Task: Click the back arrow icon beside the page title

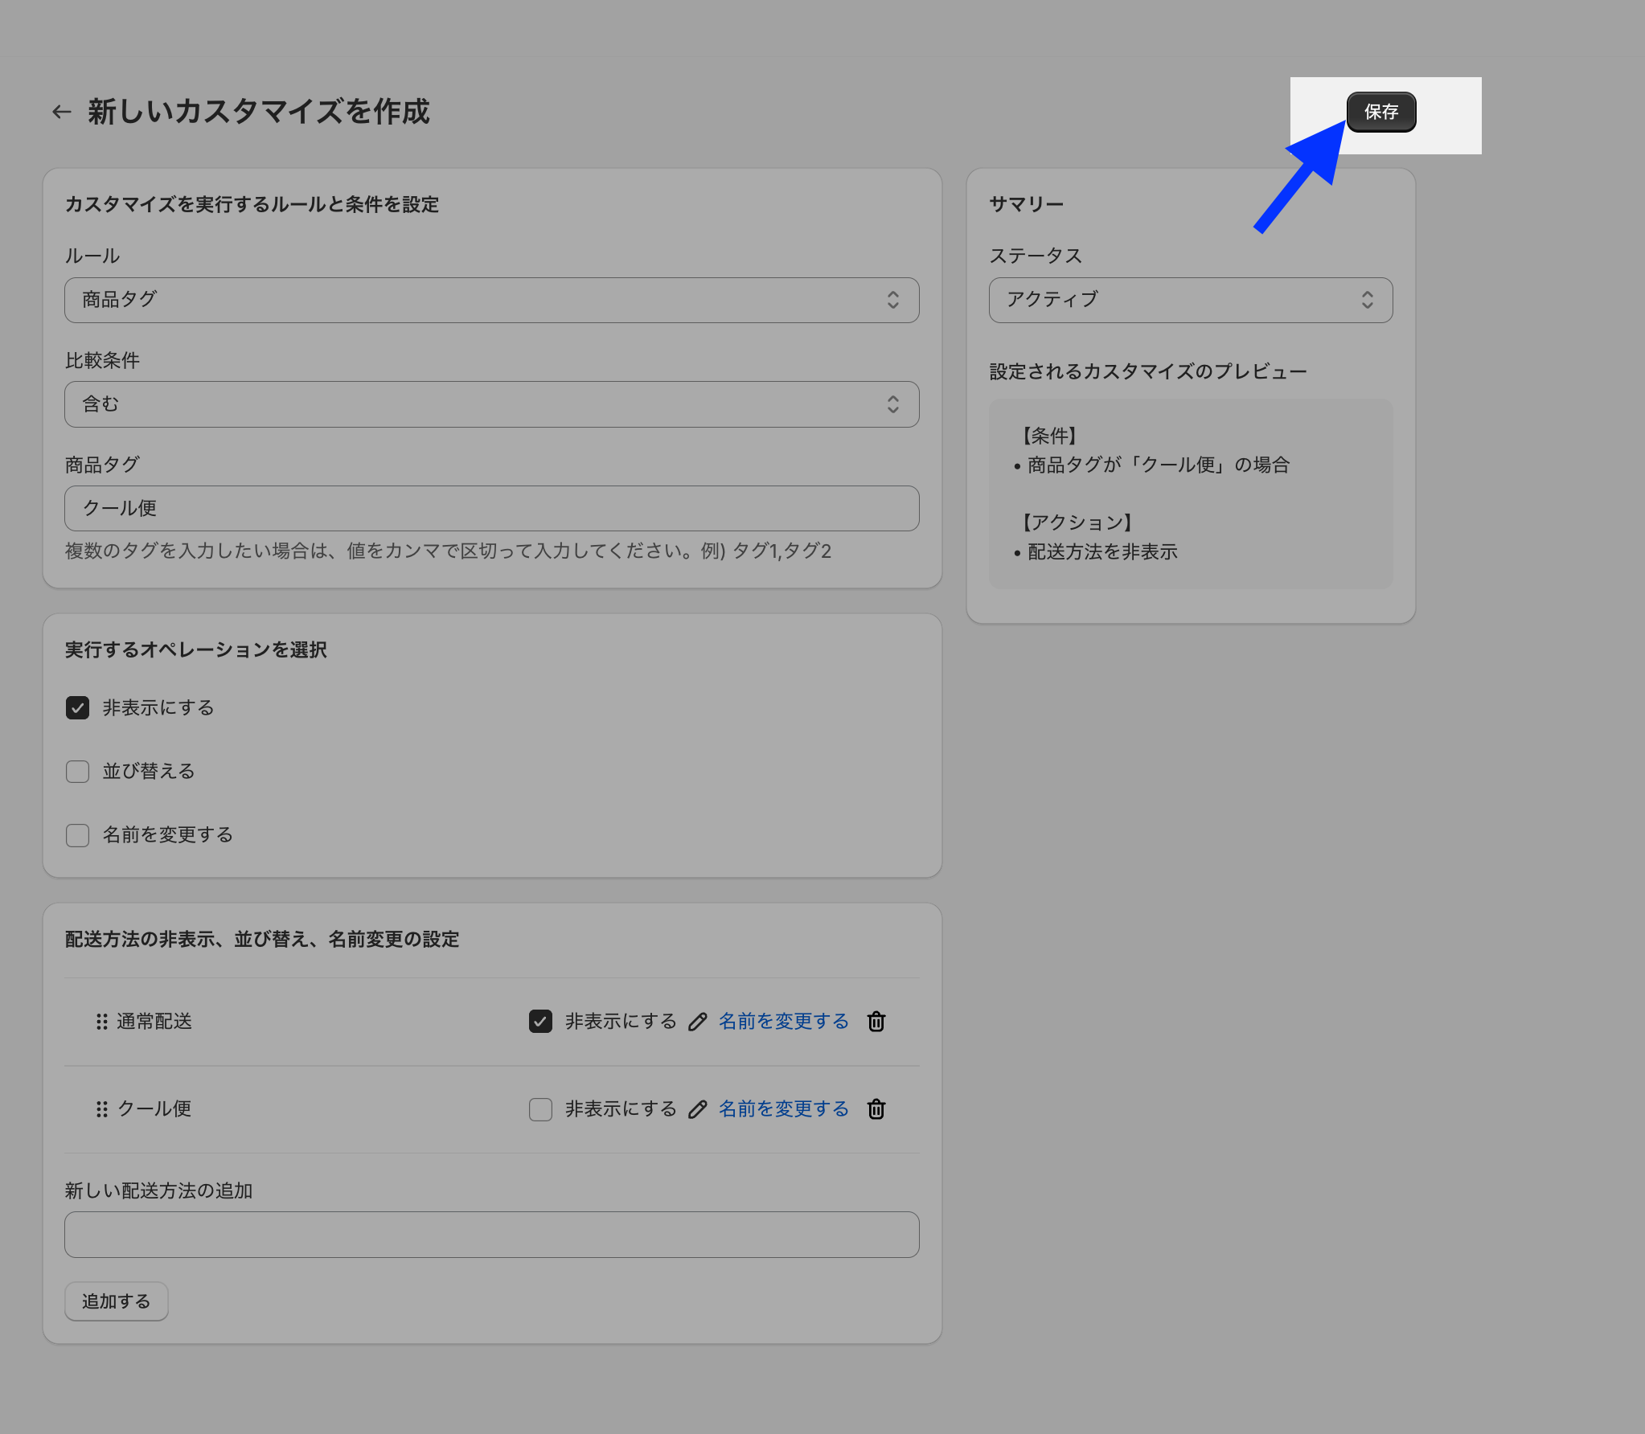Action: tap(62, 112)
